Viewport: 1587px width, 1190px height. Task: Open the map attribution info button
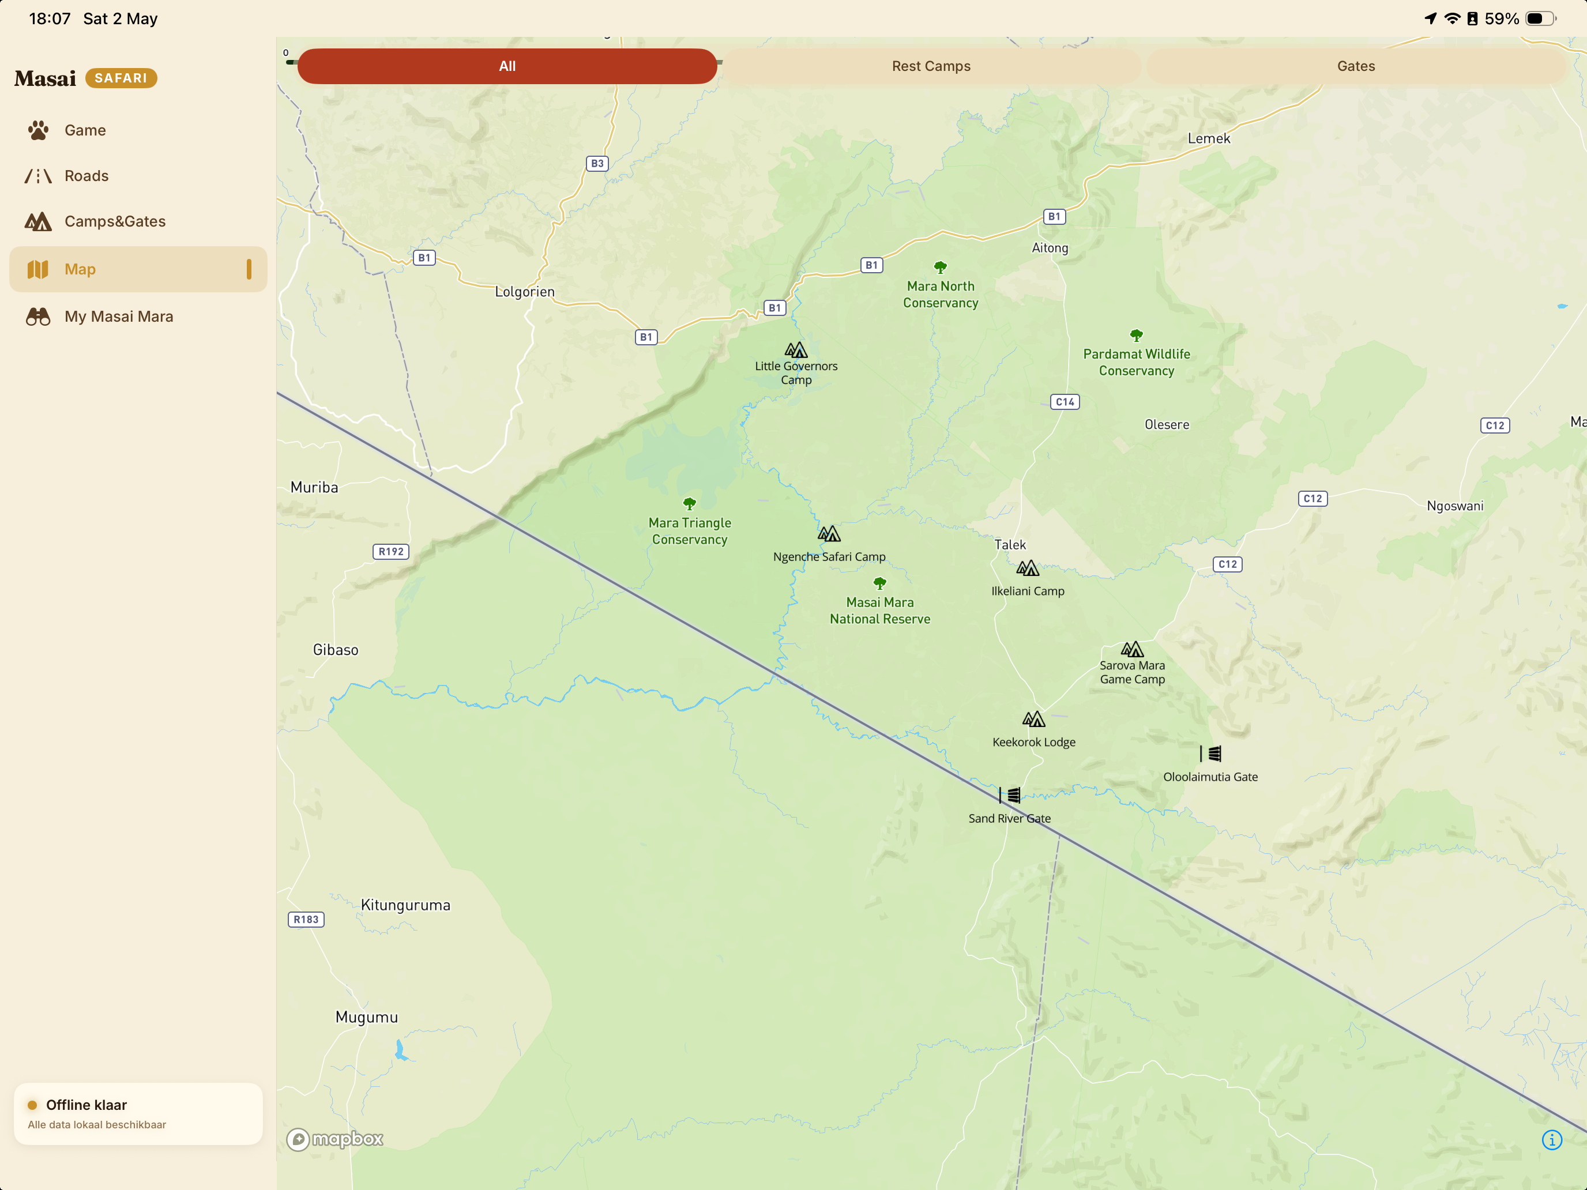click(x=1552, y=1140)
